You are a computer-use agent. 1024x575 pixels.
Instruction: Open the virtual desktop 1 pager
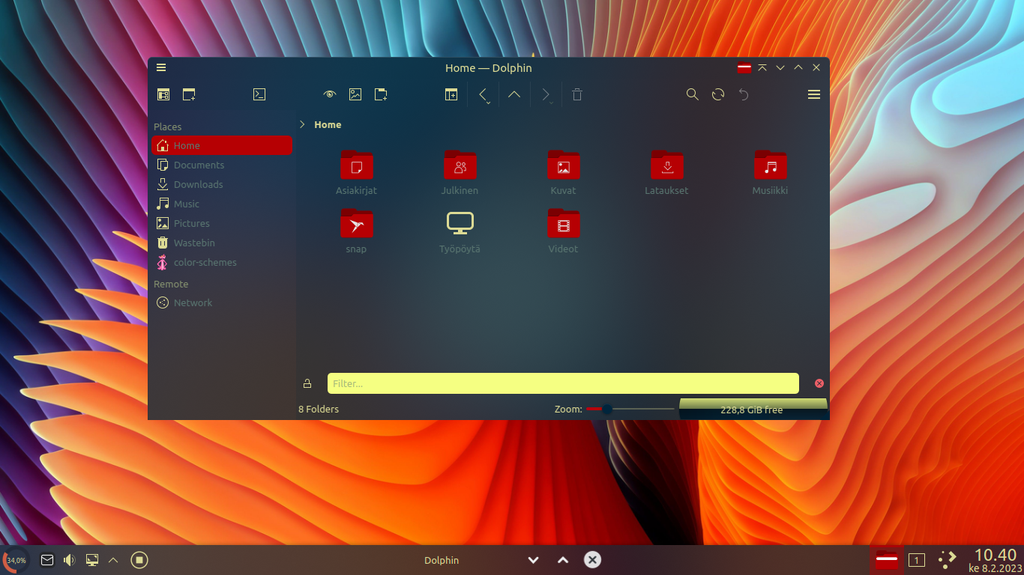coord(916,559)
